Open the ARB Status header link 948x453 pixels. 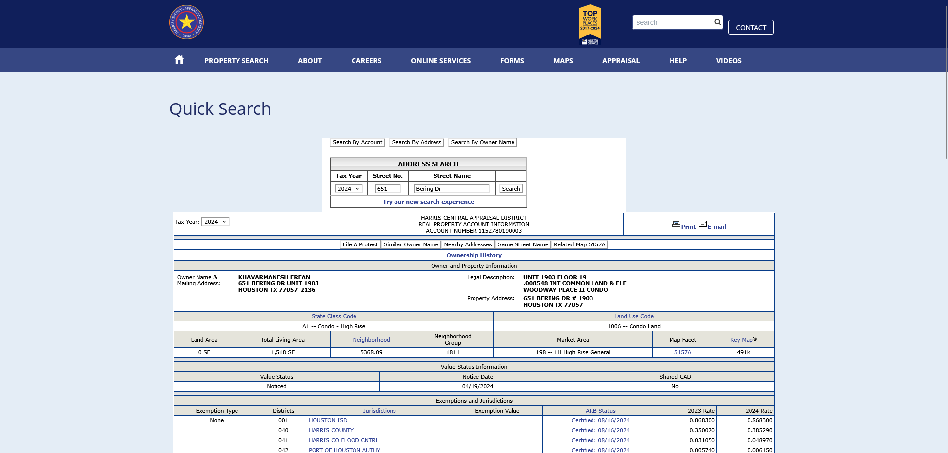[600, 411]
